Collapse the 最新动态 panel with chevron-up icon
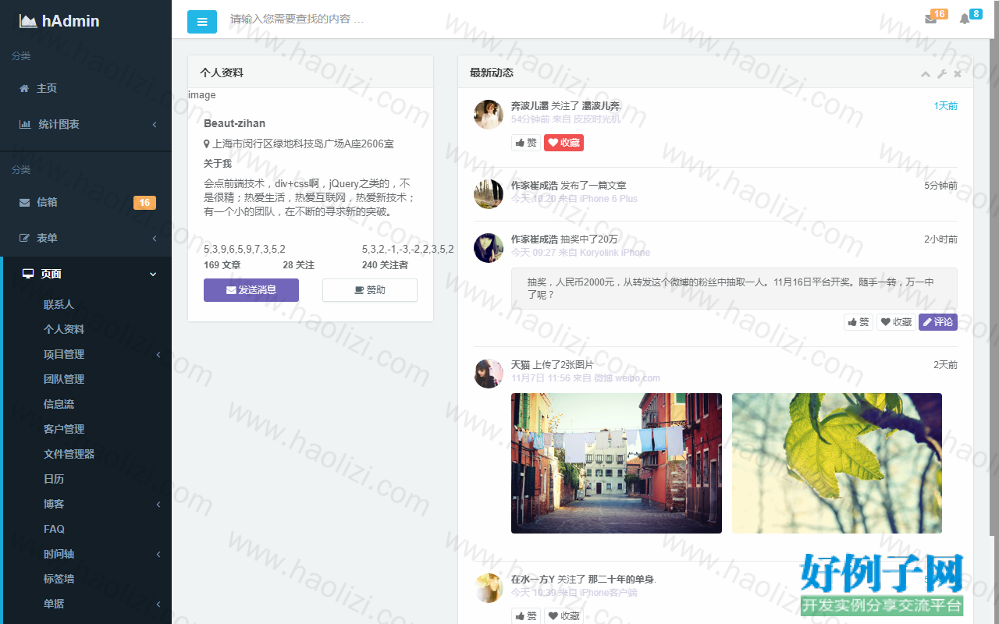The height and width of the screenshot is (624, 999). [x=926, y=74]
